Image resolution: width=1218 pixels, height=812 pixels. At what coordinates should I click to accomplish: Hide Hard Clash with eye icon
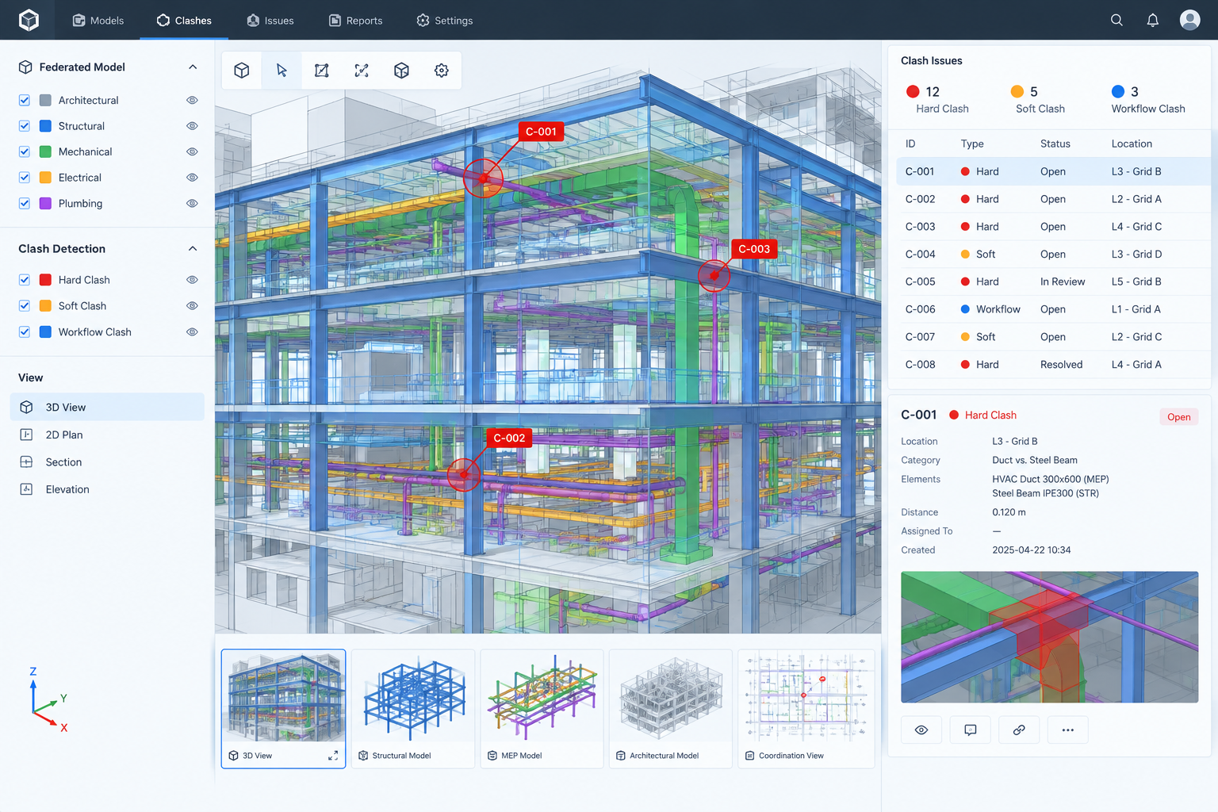pyautogui.click(x=192, y=280)
